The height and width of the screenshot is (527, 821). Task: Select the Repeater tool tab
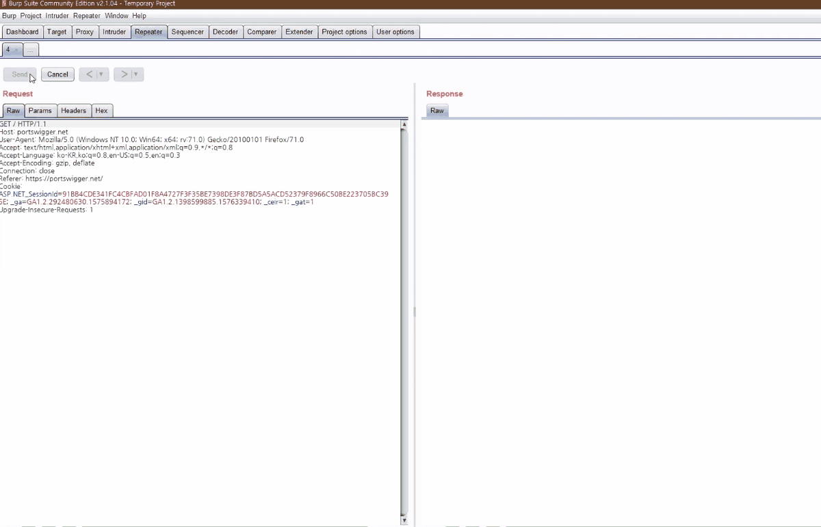[x=148, y=32]
